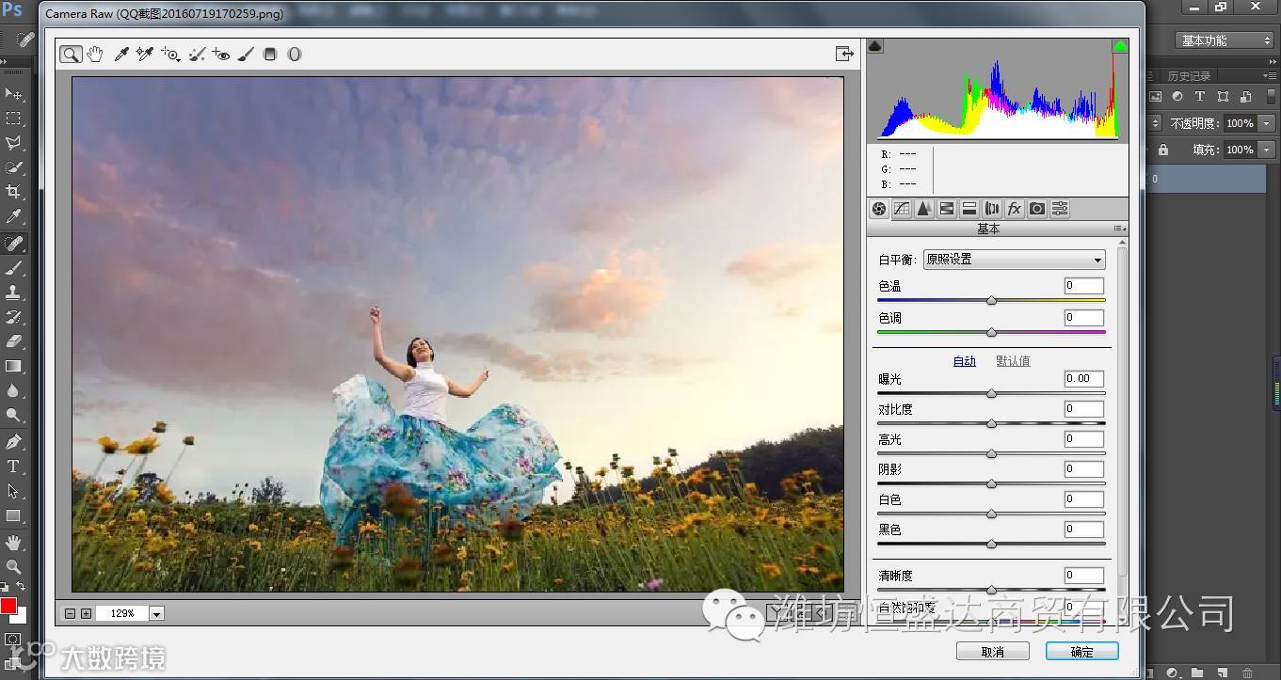This screenshot has width=1281, height=680.
Task: Select the Color Sampler tool
Action: coord(144,55)
